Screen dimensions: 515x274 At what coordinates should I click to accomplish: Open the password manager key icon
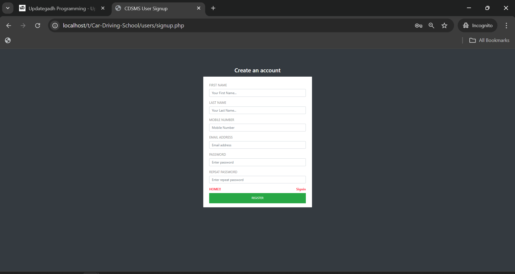(418, 26)
